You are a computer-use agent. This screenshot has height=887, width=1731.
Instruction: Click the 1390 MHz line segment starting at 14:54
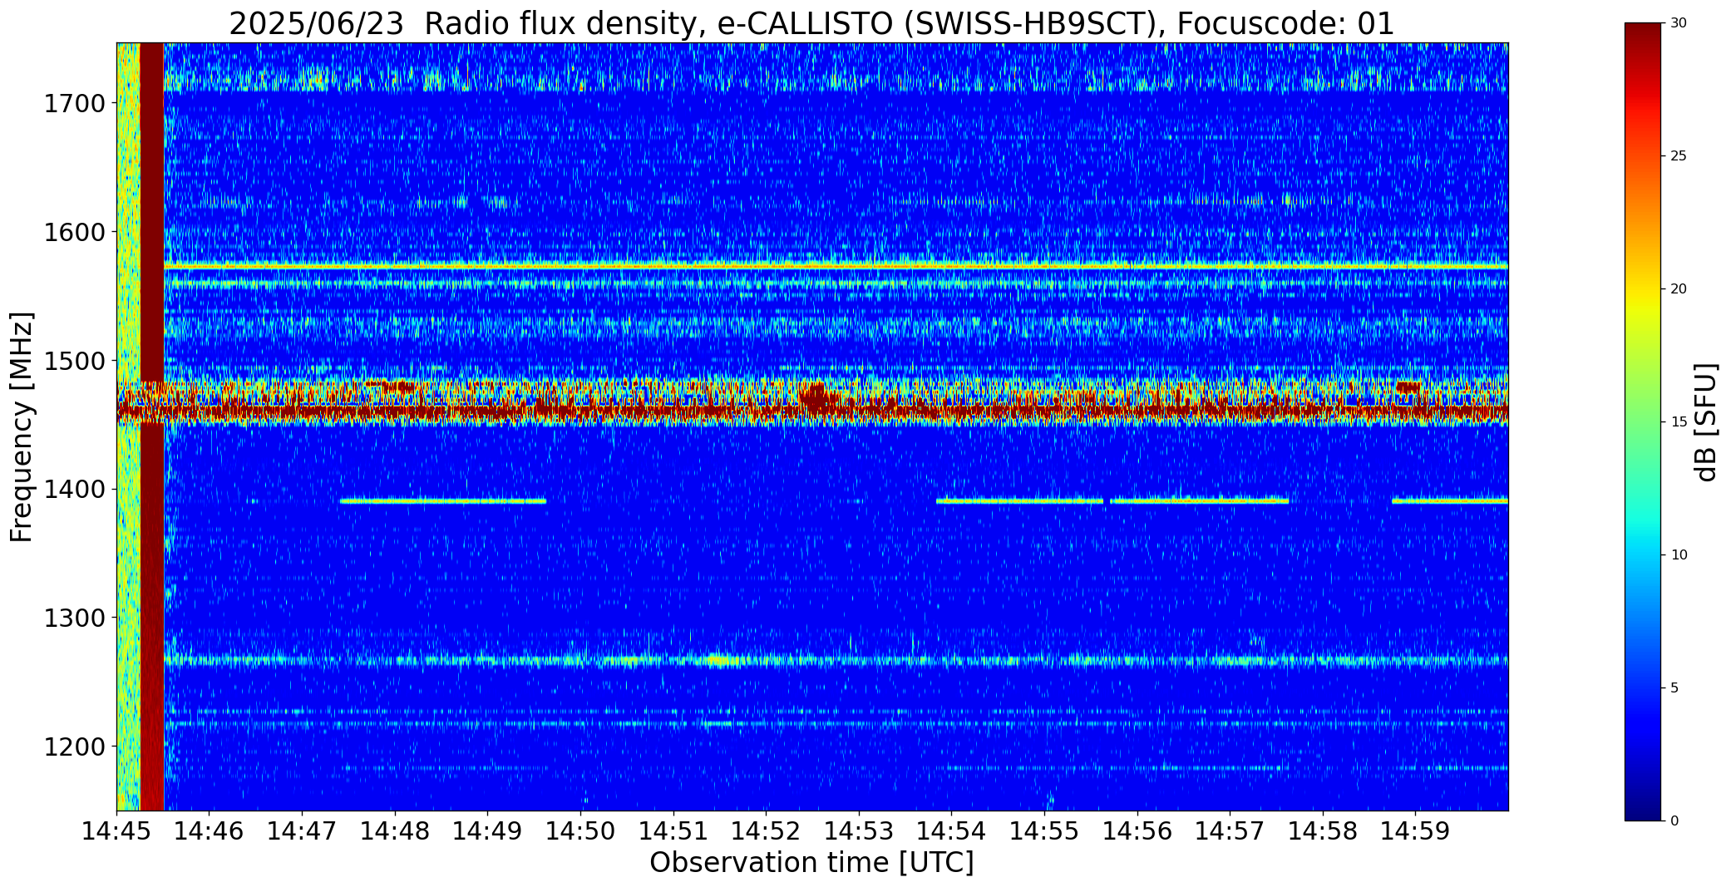pyautogui.click(x=1019, y=501)
